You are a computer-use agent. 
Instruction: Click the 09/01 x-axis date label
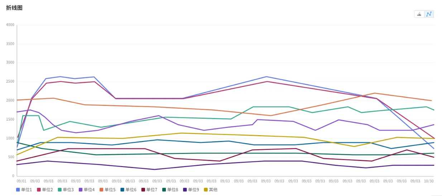click(21, 181)
